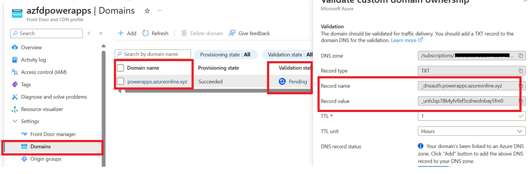Toggle the search sort arrows icon
The image size is (528, 174).
coord(89,33)
